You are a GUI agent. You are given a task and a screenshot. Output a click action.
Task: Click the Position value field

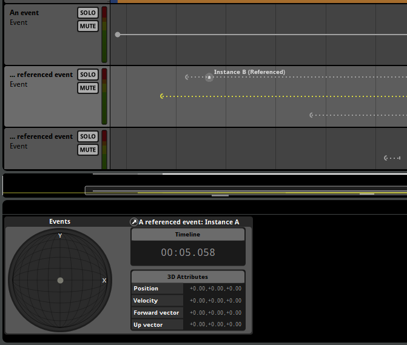[214, 289]
